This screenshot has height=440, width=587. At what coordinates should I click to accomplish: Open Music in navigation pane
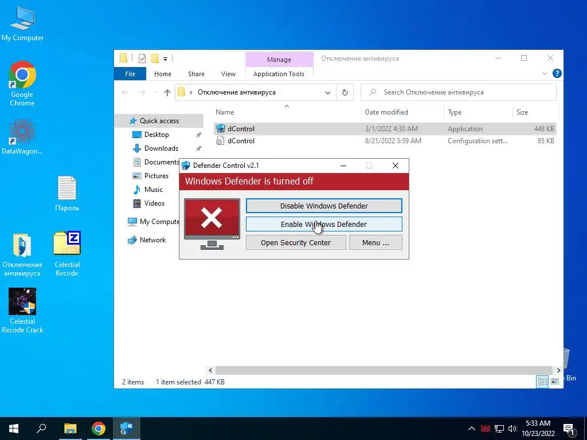point(153,190)
